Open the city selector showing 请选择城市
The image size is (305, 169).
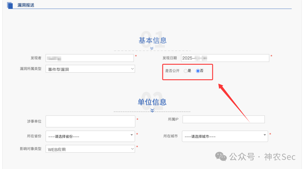coord(225,136)
